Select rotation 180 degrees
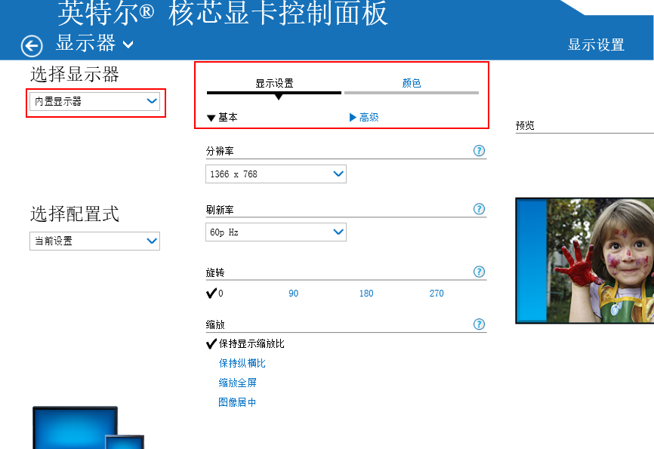Viewport: 654px width, 449px height. [x=366, y=294]
